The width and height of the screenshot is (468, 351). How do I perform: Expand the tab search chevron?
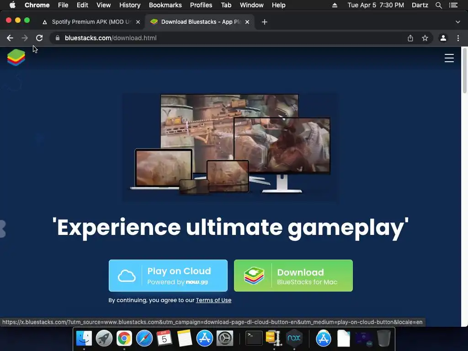458,22
